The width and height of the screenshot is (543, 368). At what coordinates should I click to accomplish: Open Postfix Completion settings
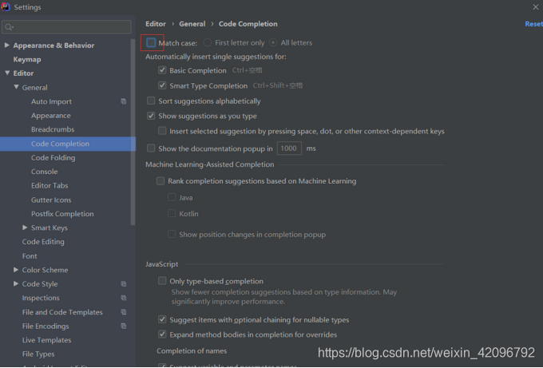(x=62, y=214)
